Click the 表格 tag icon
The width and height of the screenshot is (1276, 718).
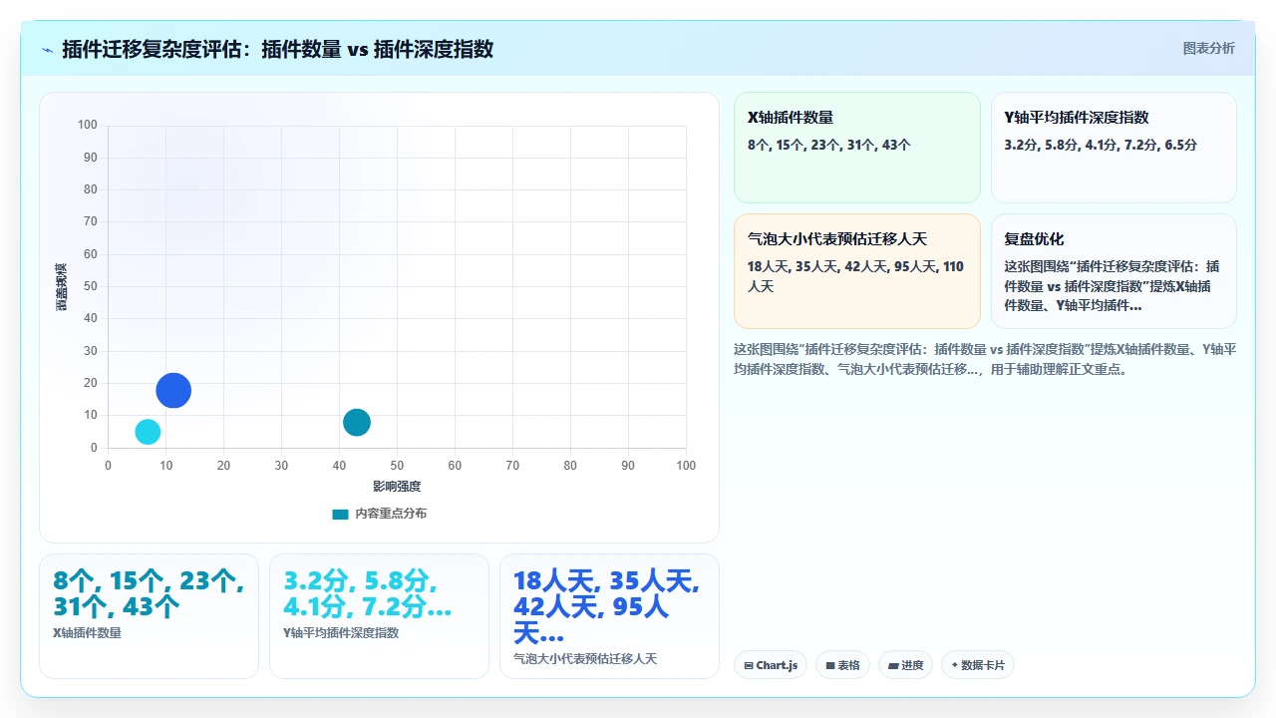tap(830, 666)
